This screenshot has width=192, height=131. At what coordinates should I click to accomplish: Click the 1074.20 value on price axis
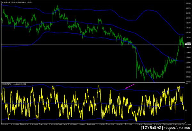[x=188, y=82]
